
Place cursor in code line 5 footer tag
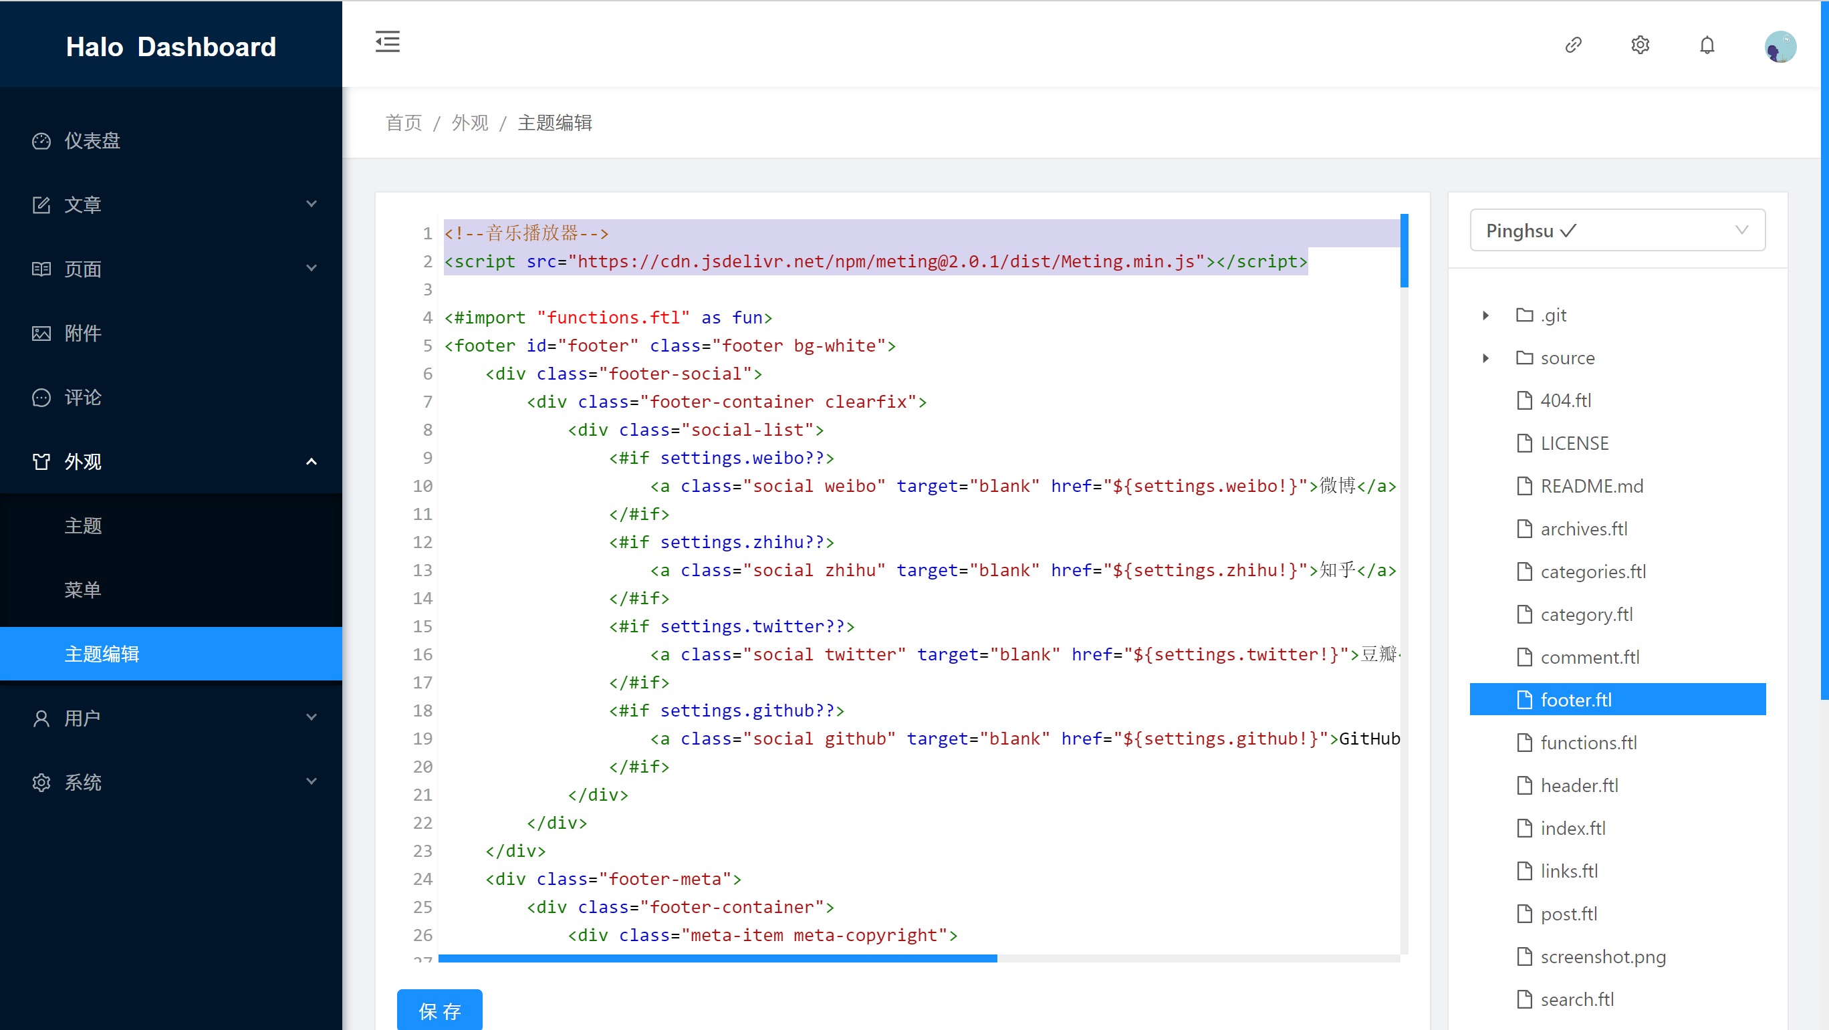pos(670,346)
